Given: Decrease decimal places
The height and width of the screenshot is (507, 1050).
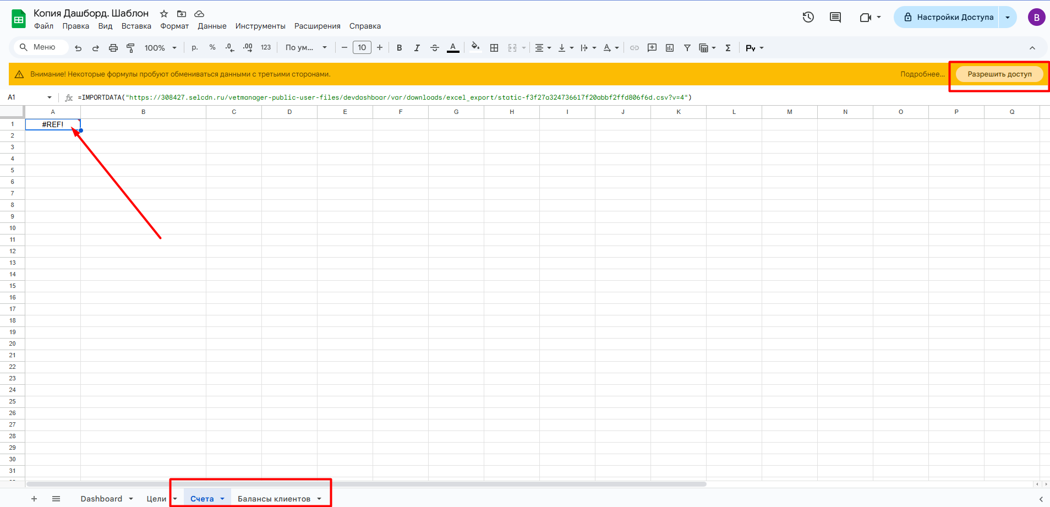Looking at the screenshot, I should point(230,48).
